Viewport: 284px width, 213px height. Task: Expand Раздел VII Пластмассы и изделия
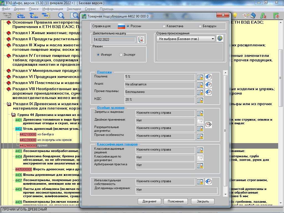(9, 83)
